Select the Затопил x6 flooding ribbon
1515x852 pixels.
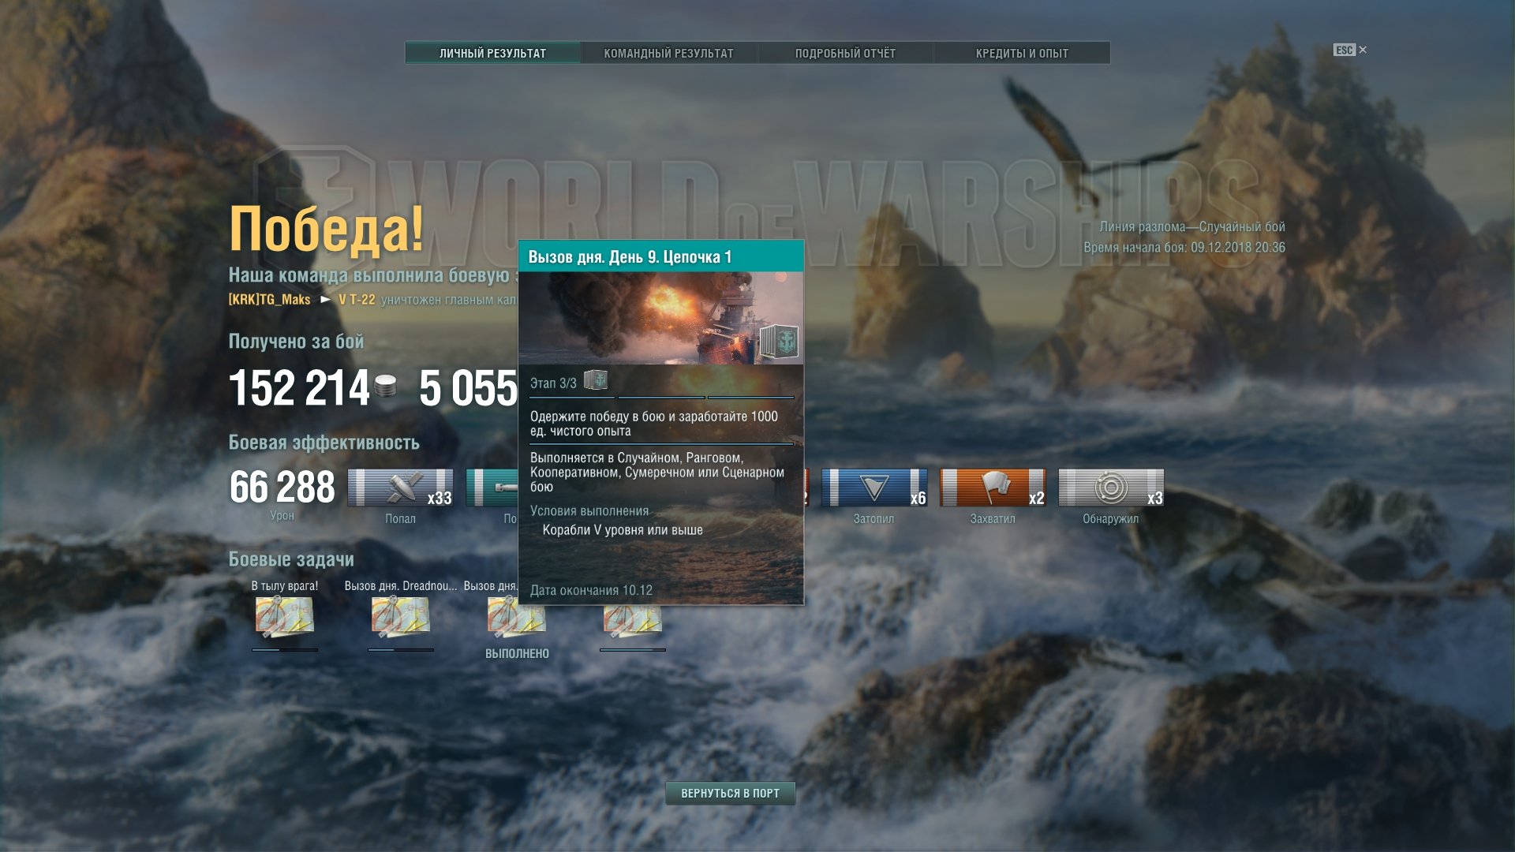click(x=874, y=488)
